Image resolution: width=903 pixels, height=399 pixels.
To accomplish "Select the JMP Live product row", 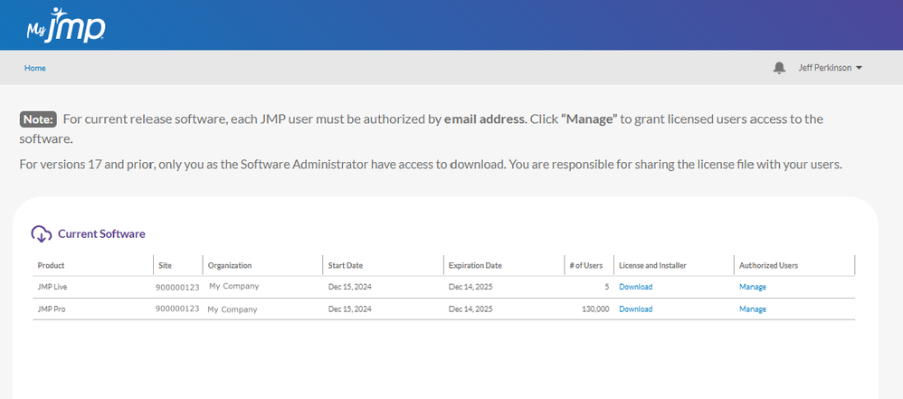I will [x=52, y=287].
